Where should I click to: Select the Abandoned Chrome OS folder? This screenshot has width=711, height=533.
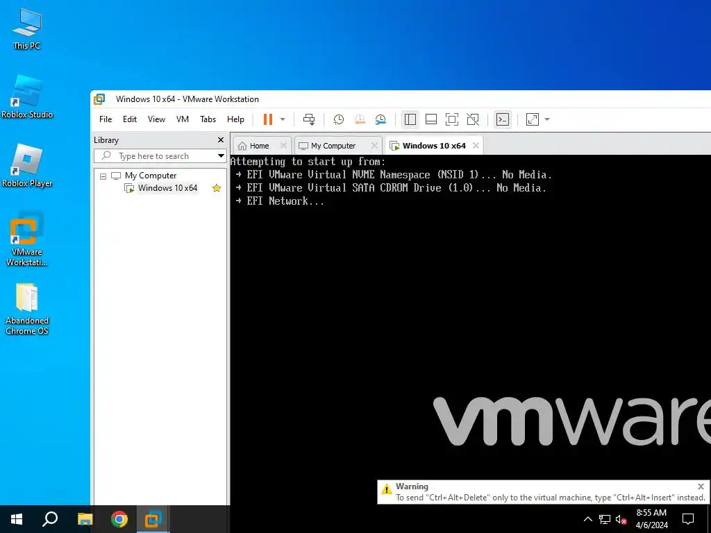pos(27,309)
